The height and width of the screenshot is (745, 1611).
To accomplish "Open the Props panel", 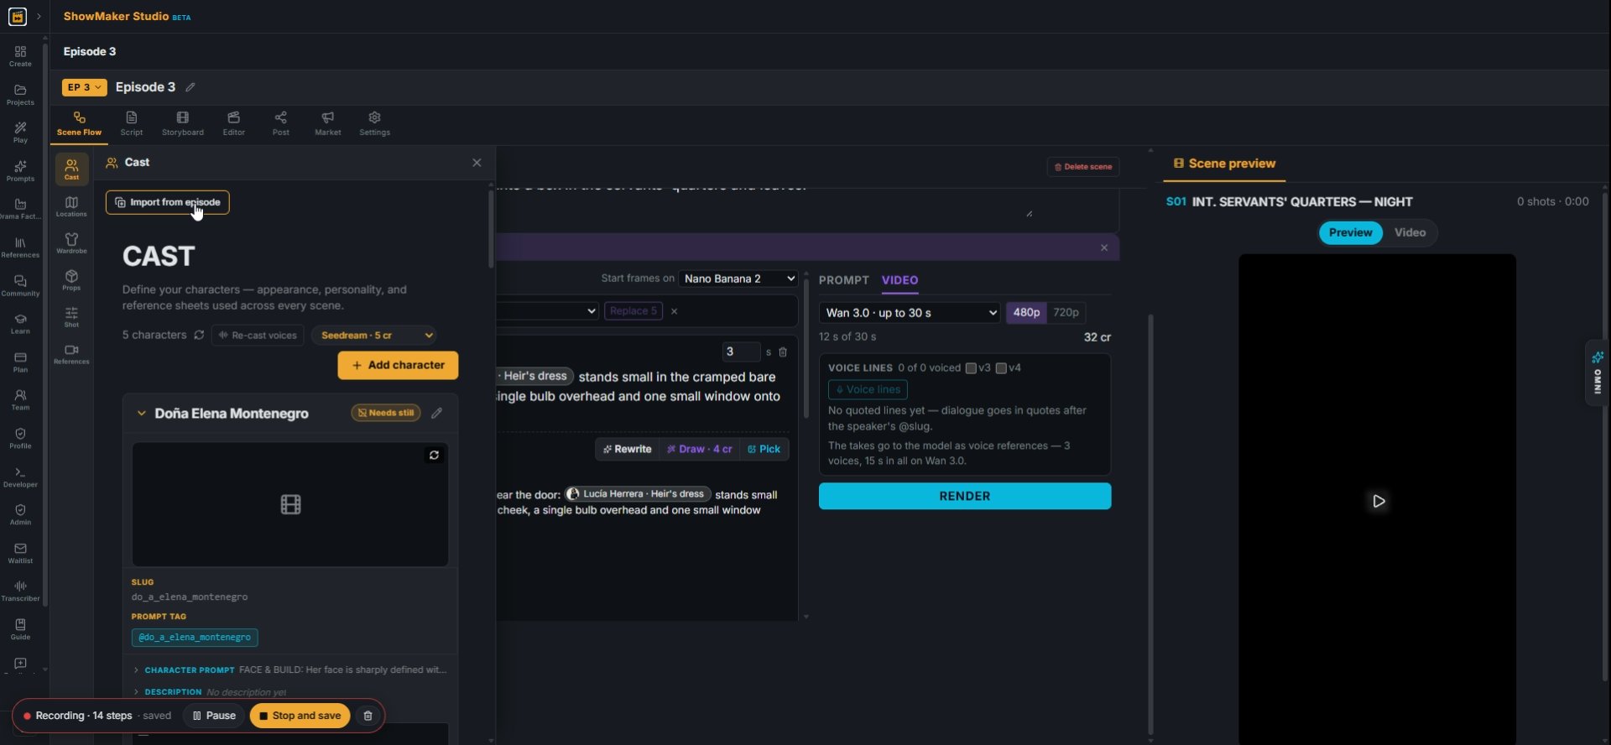I will click(x=71, y=280).
